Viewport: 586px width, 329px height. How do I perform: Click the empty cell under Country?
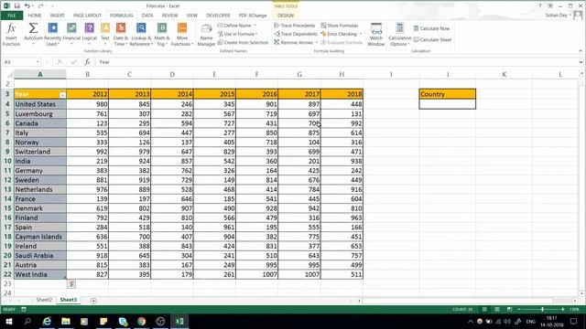448,104
